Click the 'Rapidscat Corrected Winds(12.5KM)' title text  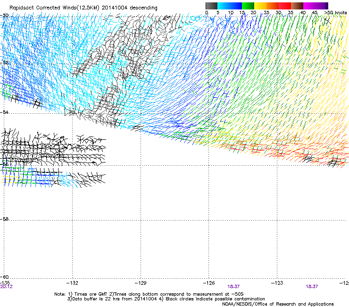pos(54,8)
